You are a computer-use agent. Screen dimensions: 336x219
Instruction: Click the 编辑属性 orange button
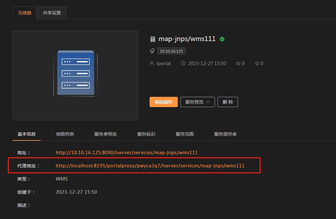(163, 102)
